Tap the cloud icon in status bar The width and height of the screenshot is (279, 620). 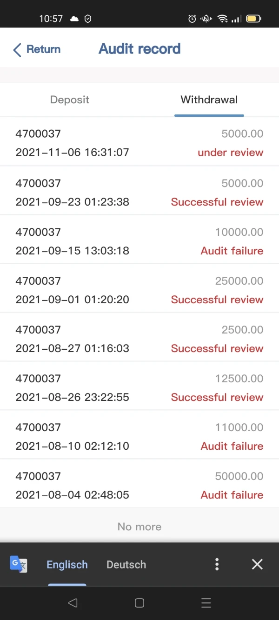[74, 19]
